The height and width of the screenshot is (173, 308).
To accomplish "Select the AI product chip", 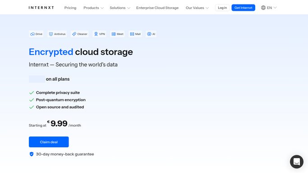I will (x=151, y=34).
